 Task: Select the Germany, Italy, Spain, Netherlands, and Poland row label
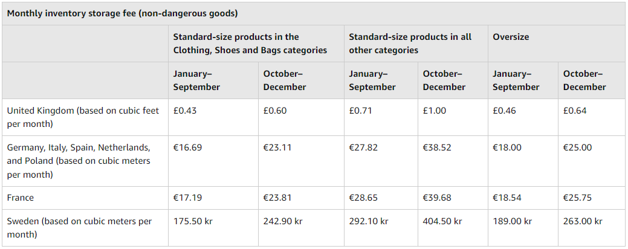pyautogui.click(x=79, y=161)
